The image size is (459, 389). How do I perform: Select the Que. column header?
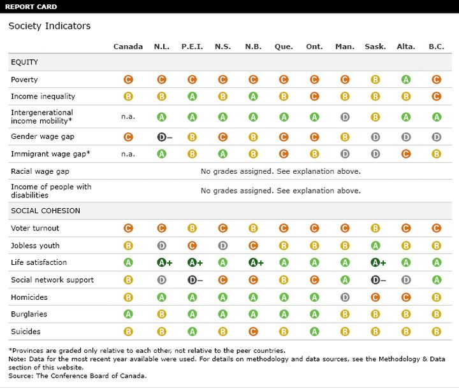pos(284,46)
